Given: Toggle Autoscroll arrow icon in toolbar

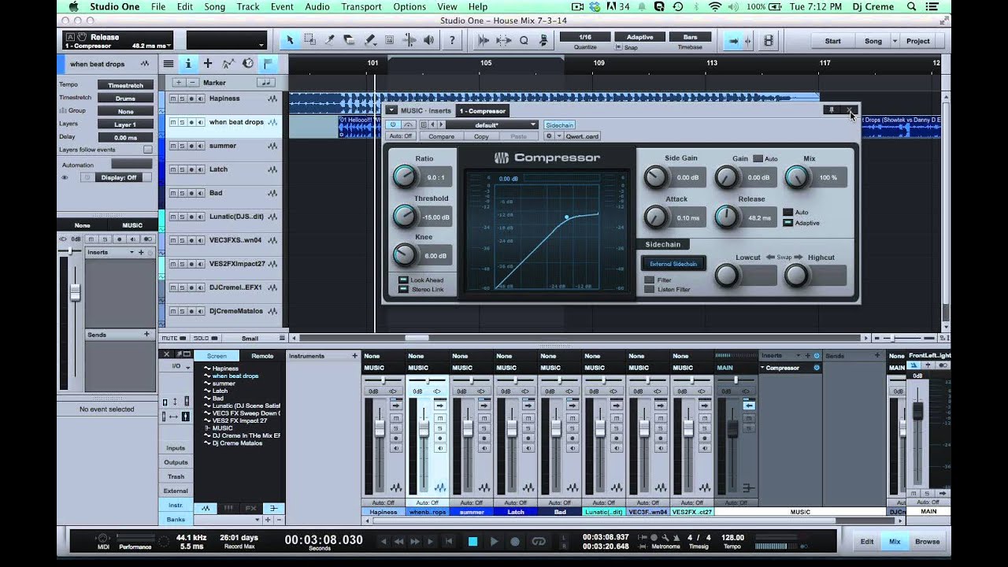Looking at the screenshot, I should pos(734,41).
